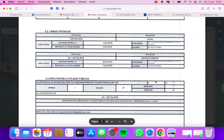
Task: Open the first blue shield extension icon
Action: click(x=52, y=9)
